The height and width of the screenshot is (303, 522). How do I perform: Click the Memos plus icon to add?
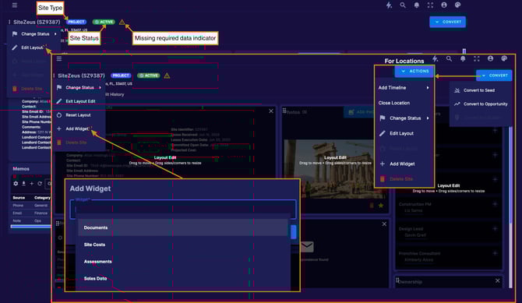[x=32, y=184]
